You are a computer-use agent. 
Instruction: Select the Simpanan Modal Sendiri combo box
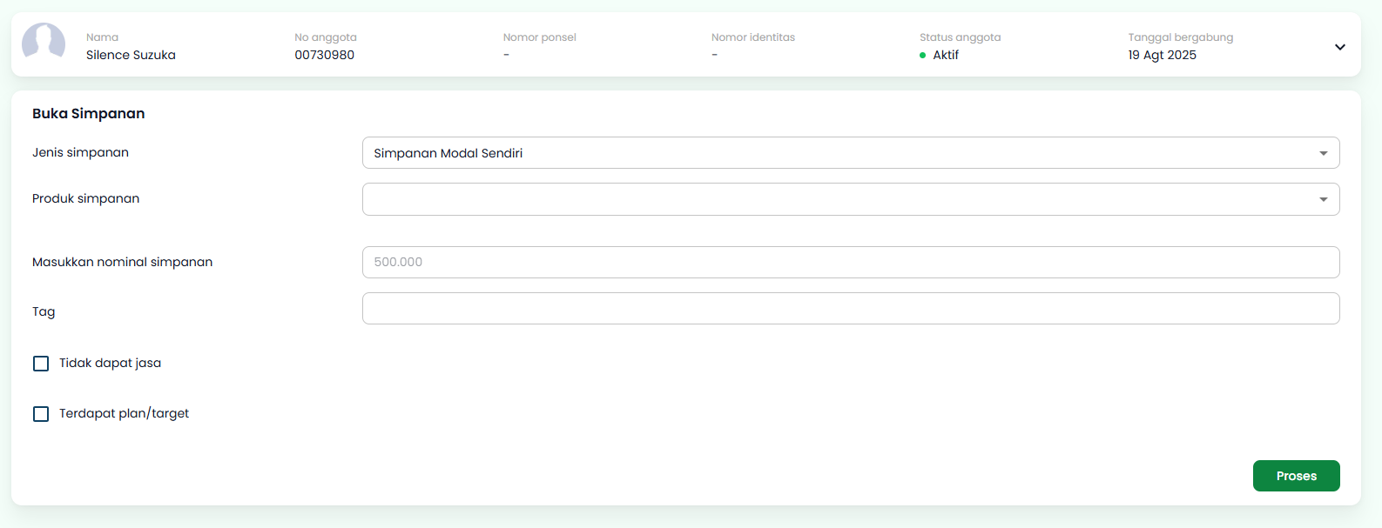tap(836, 153)
